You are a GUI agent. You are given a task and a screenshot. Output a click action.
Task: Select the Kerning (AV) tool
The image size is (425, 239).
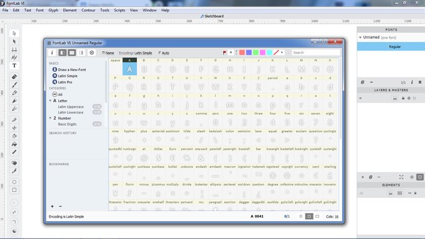pos(15,58)
